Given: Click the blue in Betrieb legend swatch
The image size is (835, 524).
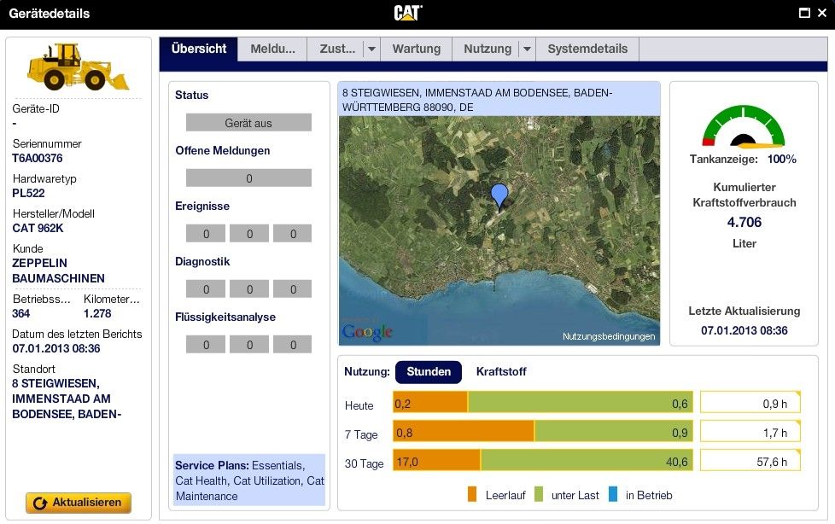Looking at the screenshot, I should (613, 494).
